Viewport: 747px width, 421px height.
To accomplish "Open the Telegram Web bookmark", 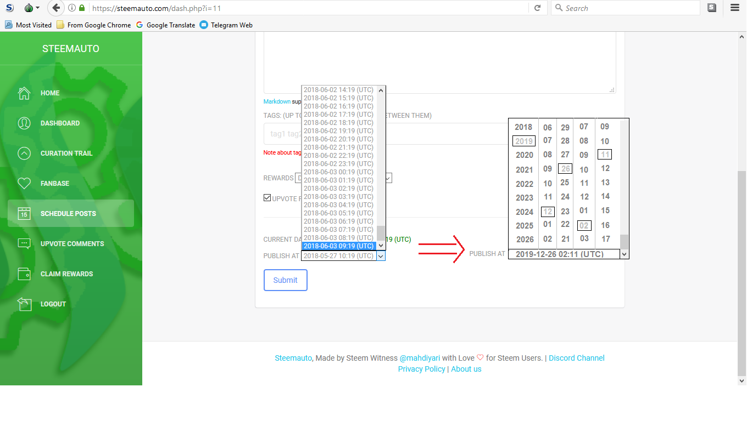I will tap(226, 25).
